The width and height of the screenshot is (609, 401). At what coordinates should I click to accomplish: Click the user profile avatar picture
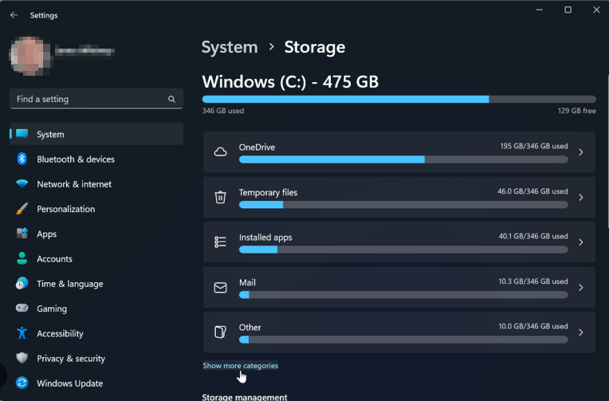pos(30,56)
